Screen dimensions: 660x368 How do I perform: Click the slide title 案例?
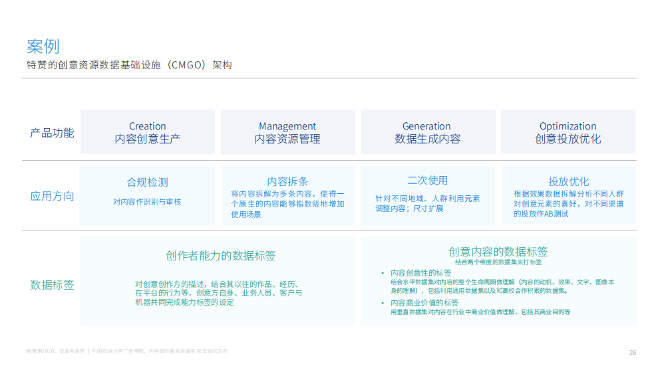pyautogui.click(x=43, y=46)
